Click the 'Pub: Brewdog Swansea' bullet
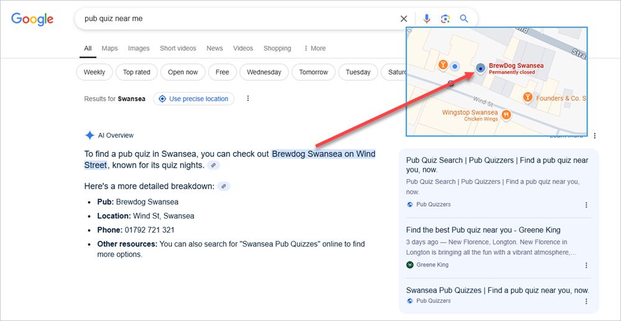The image size is (621, 321). tap(138, 202)
